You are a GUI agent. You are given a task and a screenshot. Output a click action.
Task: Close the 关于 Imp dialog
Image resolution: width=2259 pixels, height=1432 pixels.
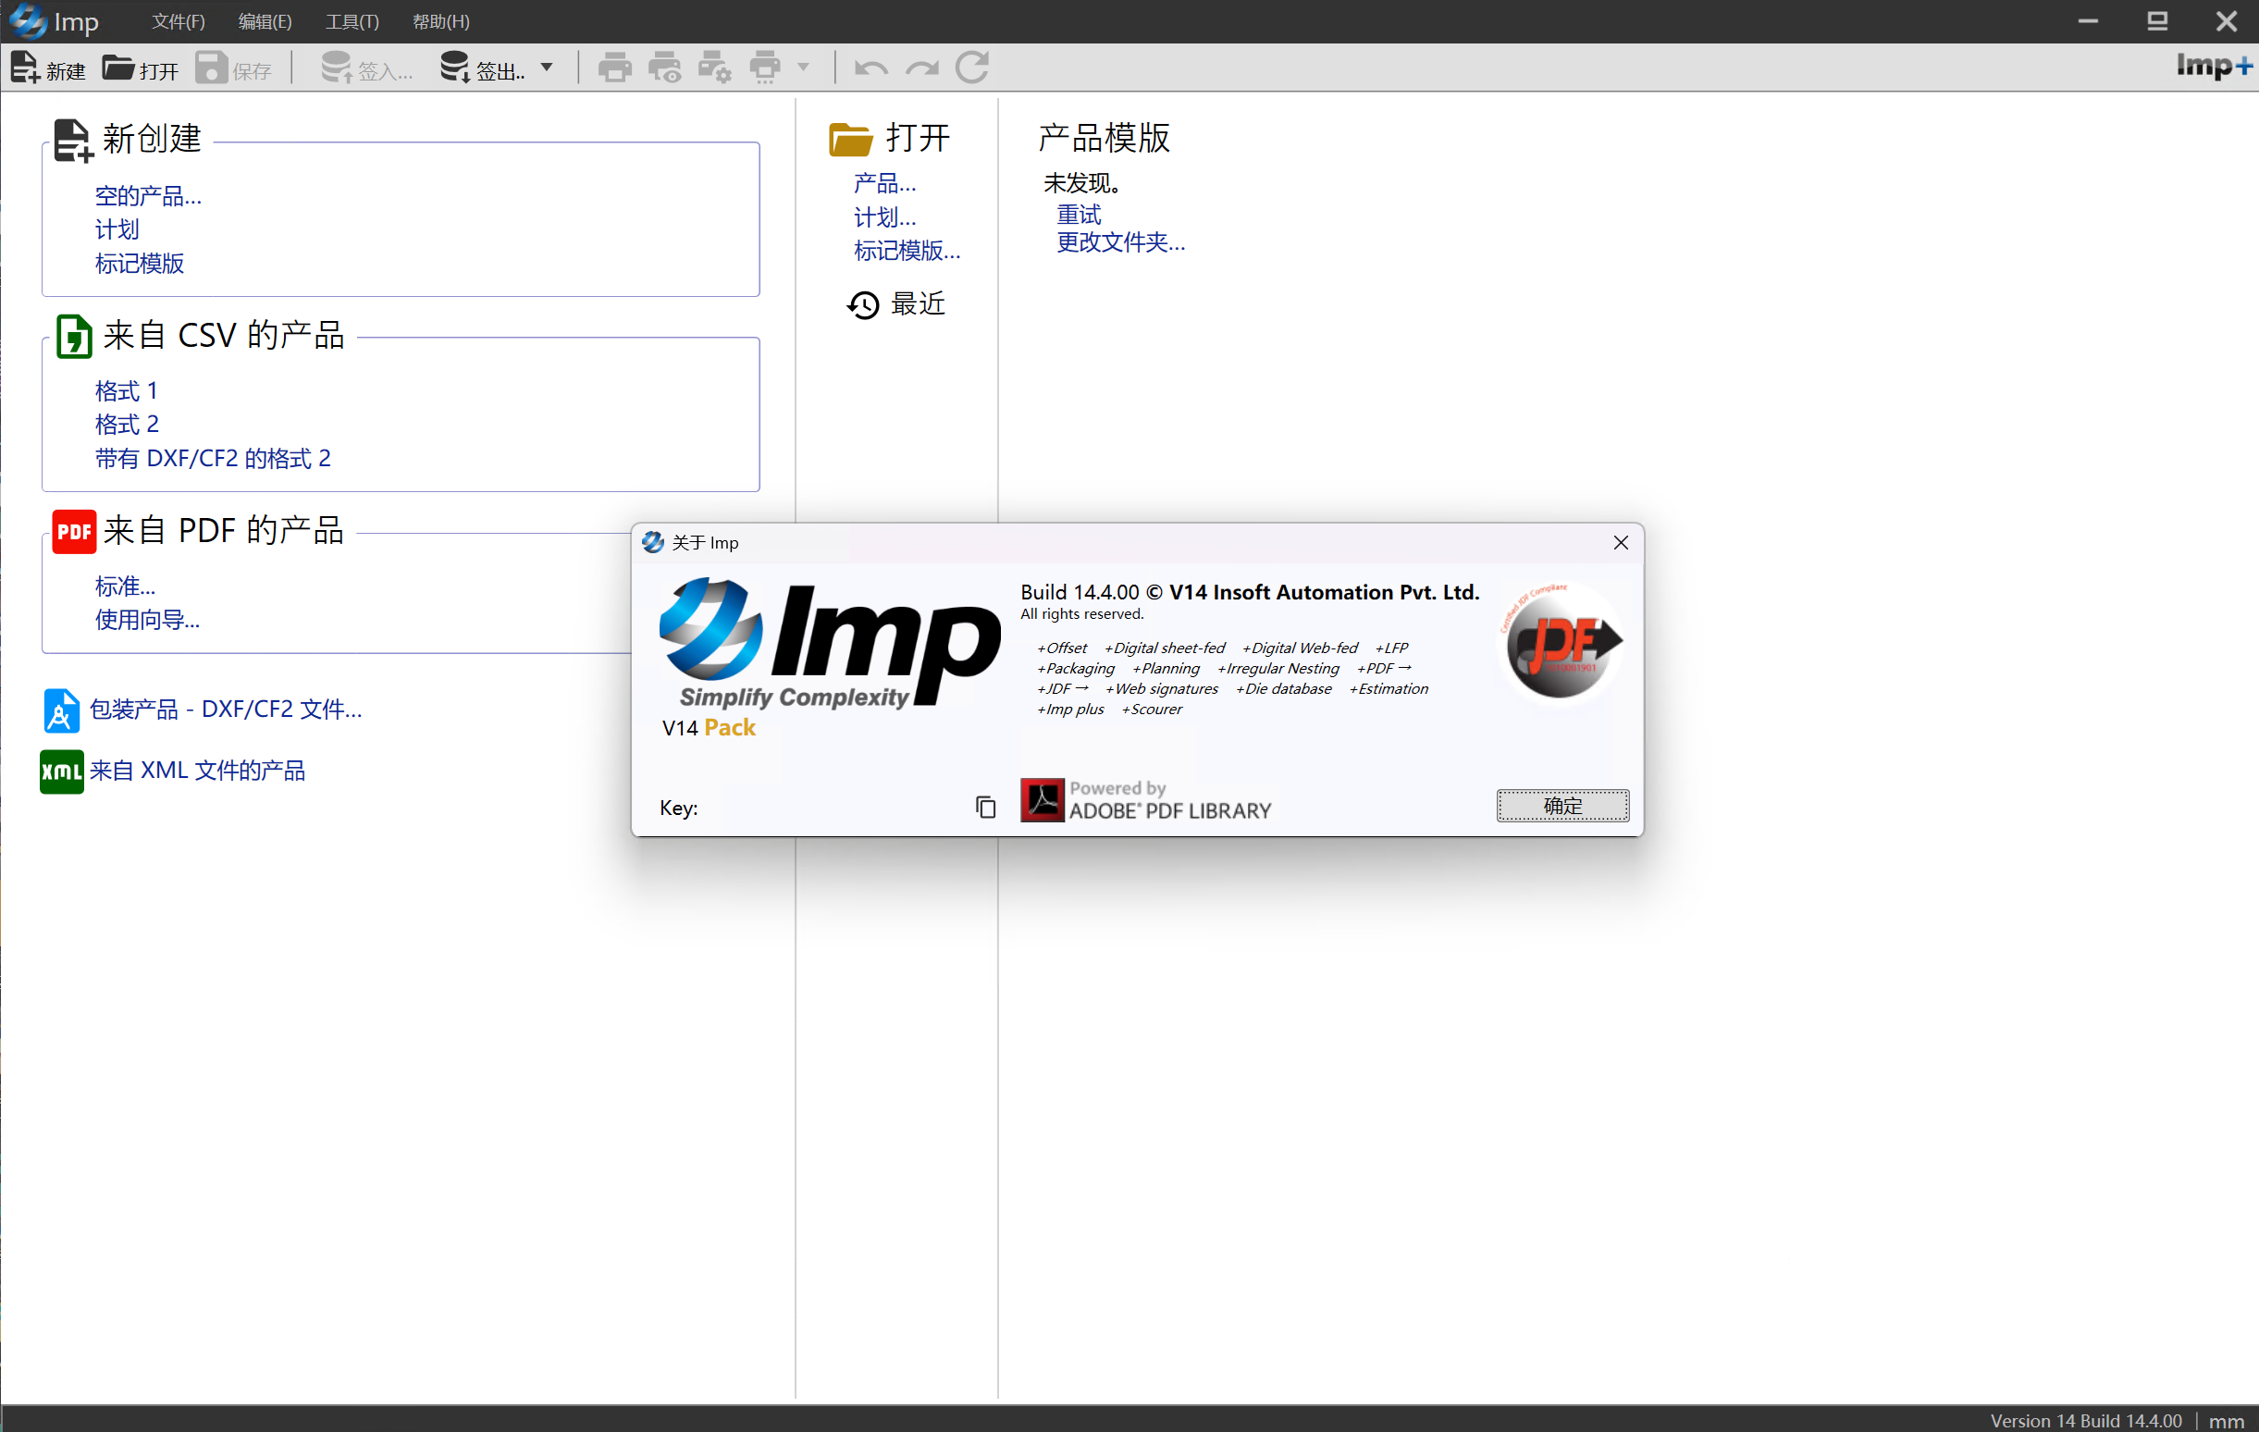pyautogui.click(x=1621, y=543)
